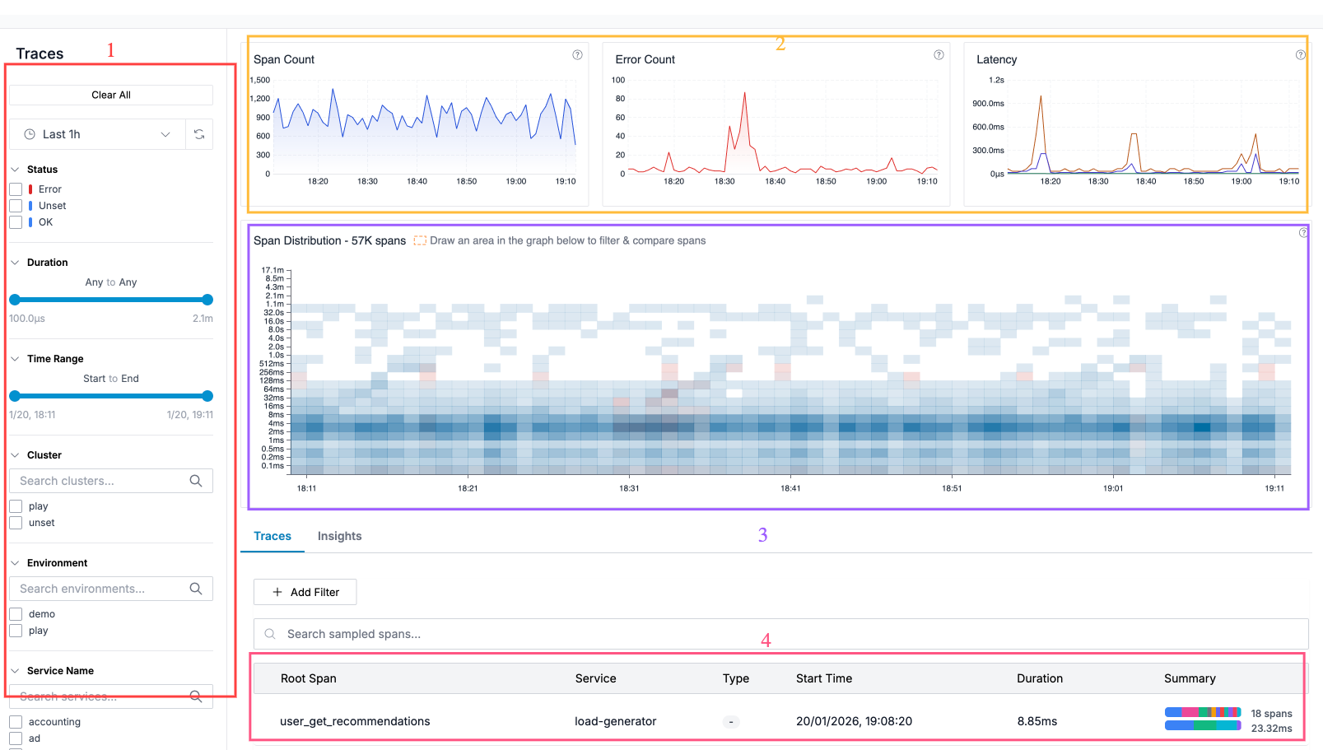Open the Span Count help icon
Image resolution: width=1323 pixels, height=750 pixels.
point(577,54)
